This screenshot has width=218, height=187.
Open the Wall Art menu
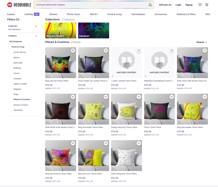pyautogui.click(x=93, y=14)
